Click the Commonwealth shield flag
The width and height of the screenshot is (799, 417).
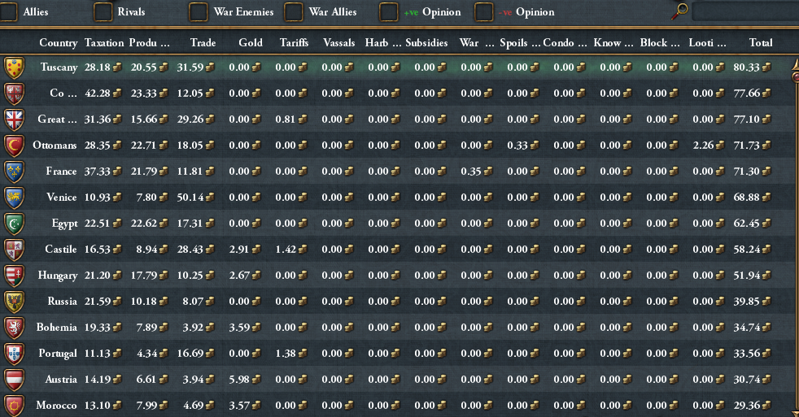(14, 93)
